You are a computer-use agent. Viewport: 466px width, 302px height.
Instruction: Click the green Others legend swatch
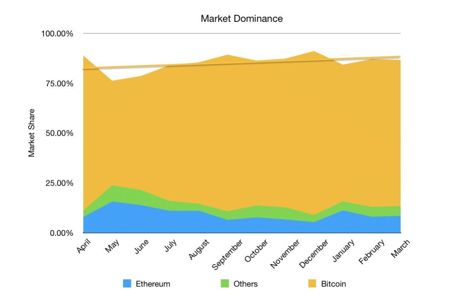(x=225, y=284)
